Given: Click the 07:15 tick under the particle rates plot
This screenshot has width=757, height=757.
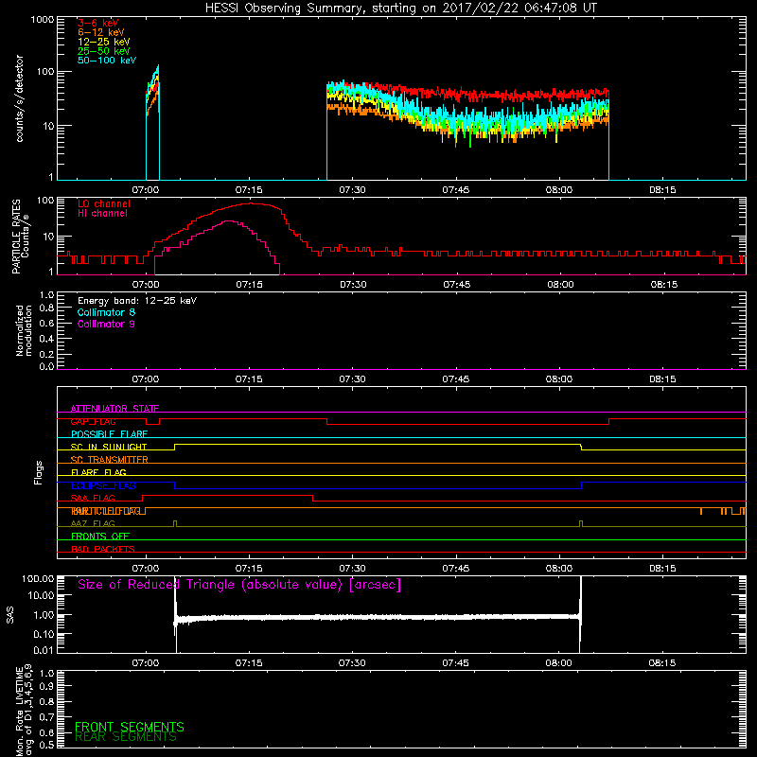Looking at the screenshot, I should pyautogui.click(x=249, y=285).
